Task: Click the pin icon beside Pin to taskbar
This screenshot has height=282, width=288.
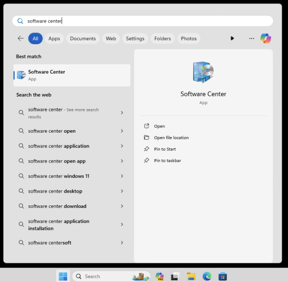Action: (146, 160)
